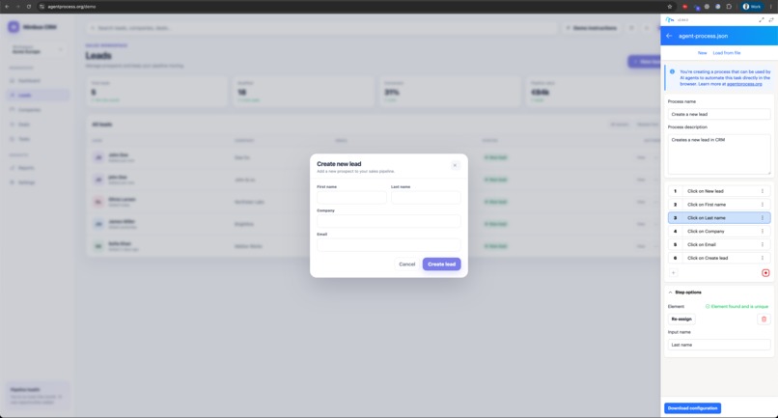Open the options menu for step 3 Last name
This screenshot has width=778, height=418.
[763, 218]
